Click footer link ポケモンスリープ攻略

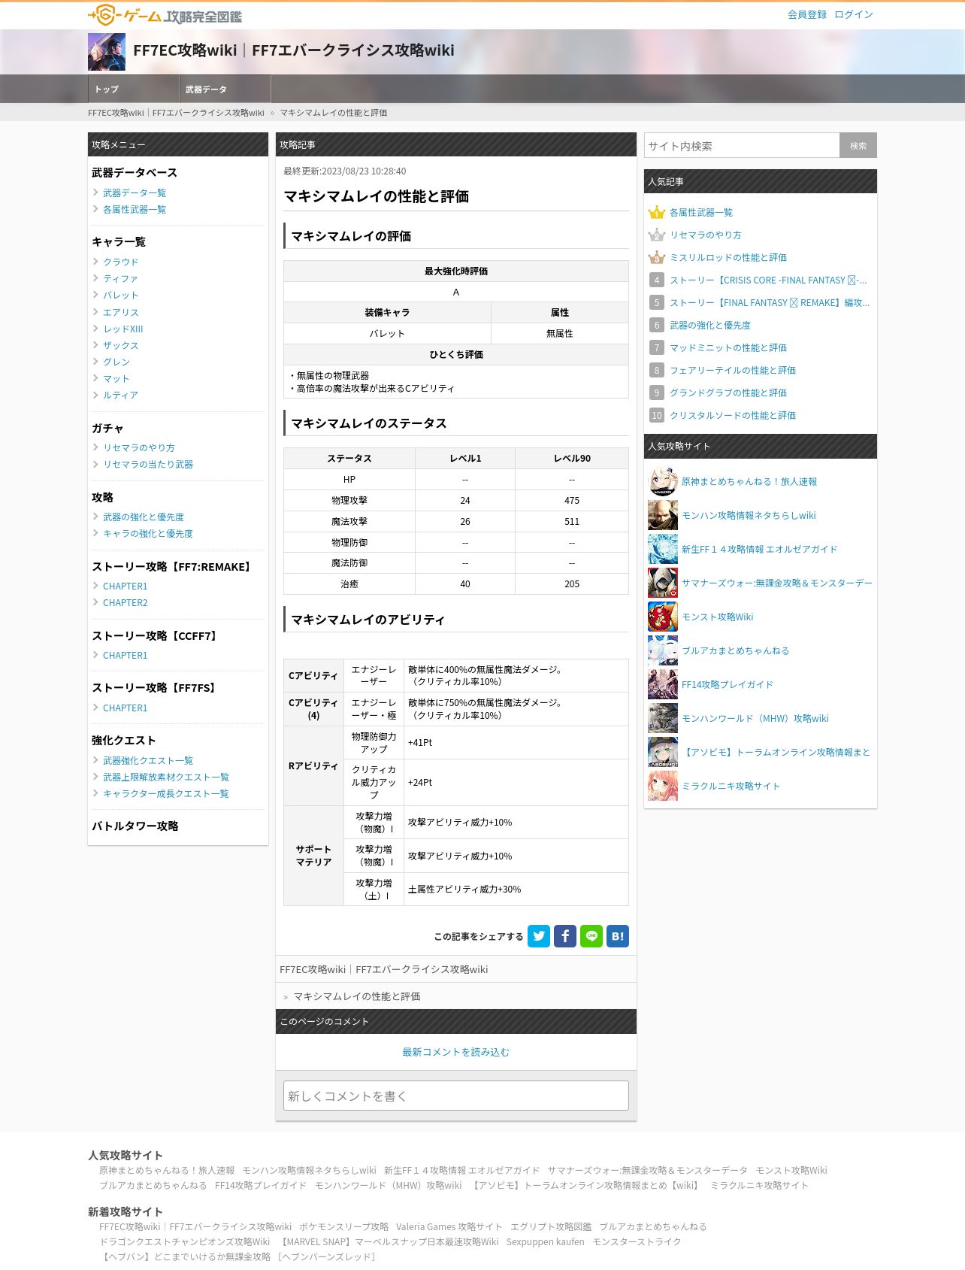pyautogui.click(x=343, y=1226)
